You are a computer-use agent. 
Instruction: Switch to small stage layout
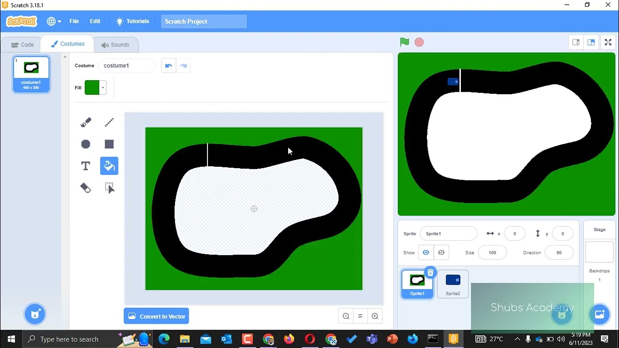(576, 43)
